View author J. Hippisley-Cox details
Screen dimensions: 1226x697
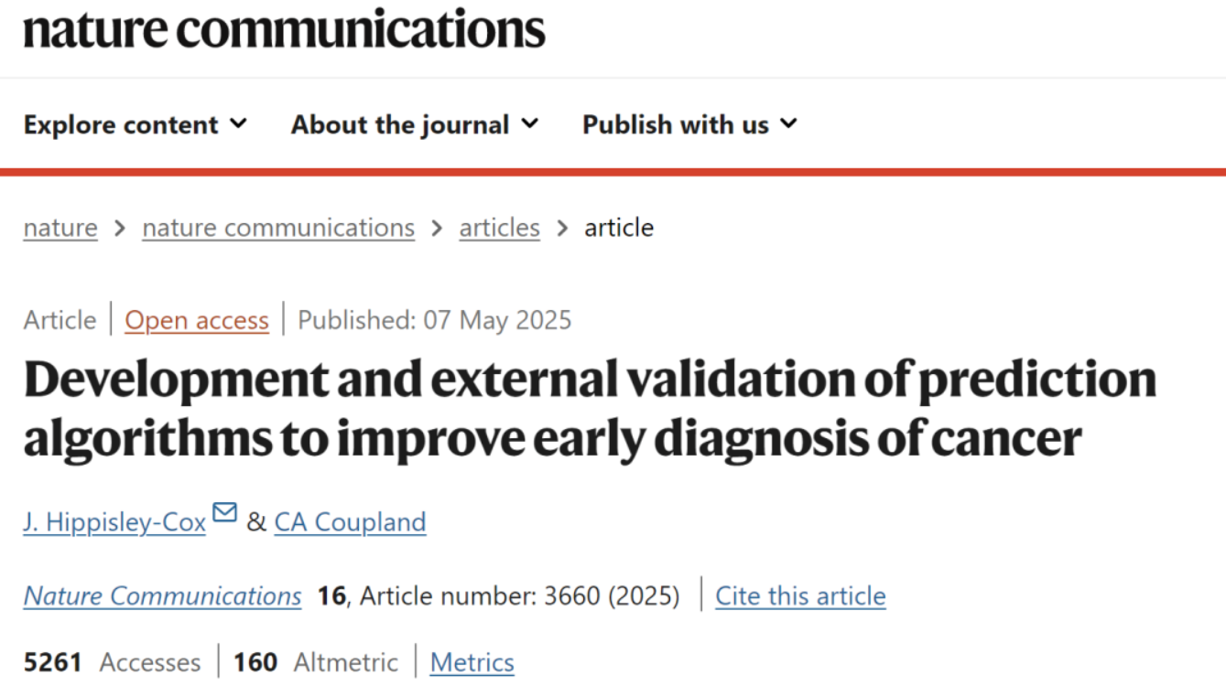point(114,522)
